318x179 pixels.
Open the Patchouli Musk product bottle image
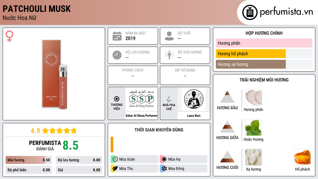point(54,74)
